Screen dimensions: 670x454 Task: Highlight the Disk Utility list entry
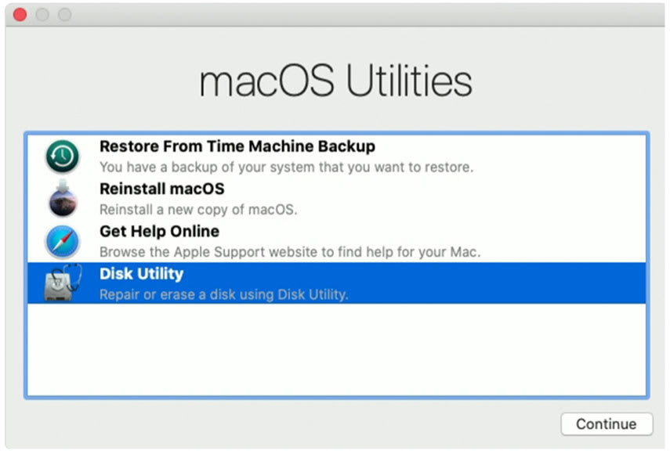click(x=144, y=274)
